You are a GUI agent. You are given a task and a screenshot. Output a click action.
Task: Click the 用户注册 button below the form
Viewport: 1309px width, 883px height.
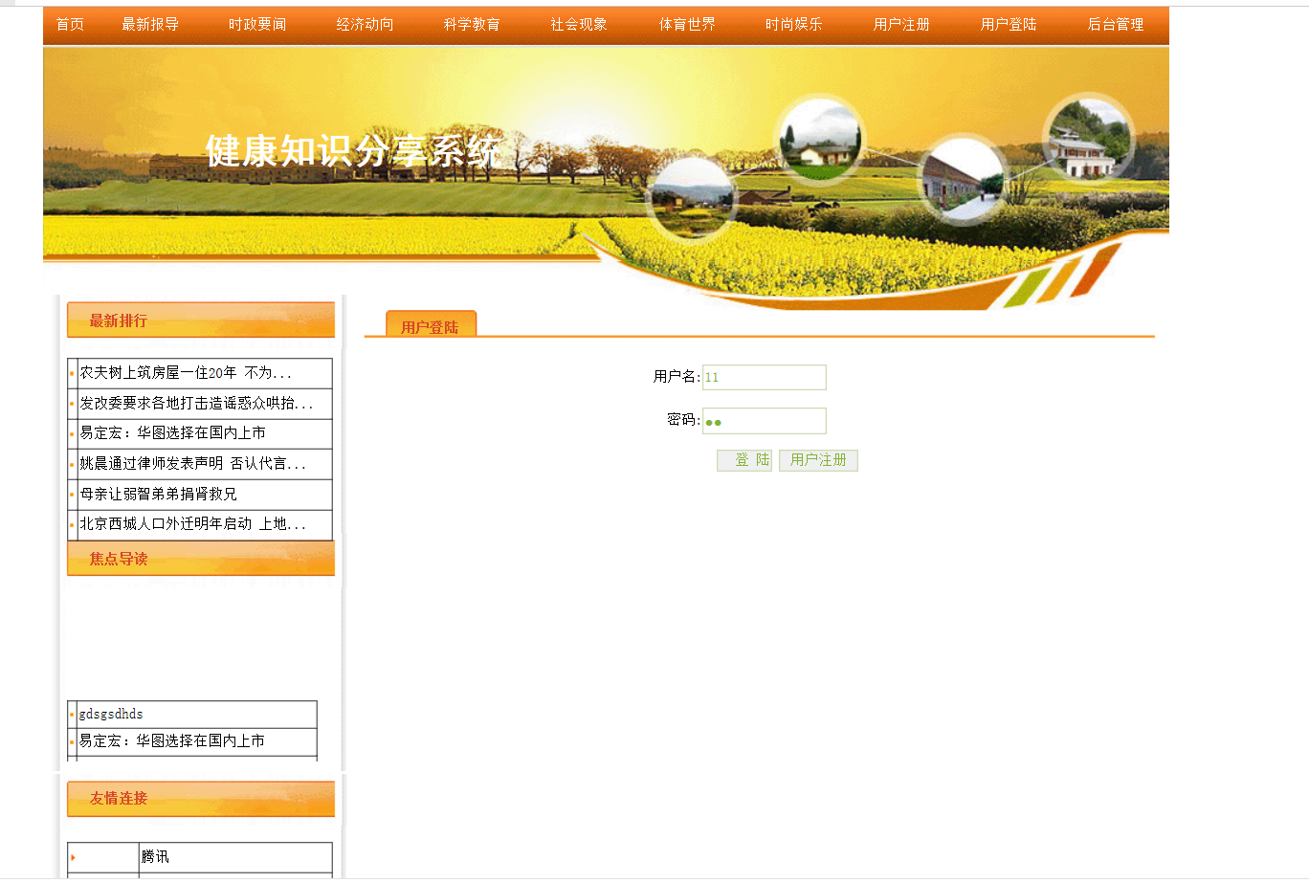818,460
